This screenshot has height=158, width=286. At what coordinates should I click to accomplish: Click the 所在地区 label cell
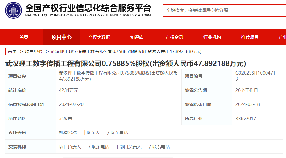pos(30,118)
